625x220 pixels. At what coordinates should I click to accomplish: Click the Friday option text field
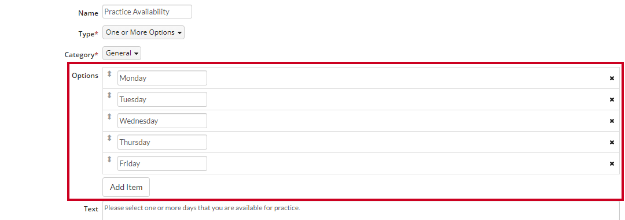pos(162,163)
